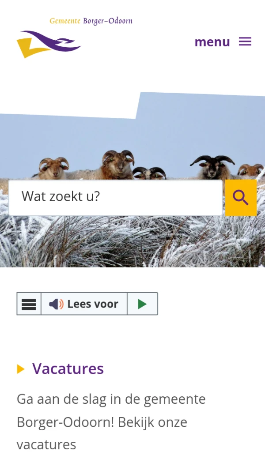This screenshot has height=470, width=265.
Task: Click the yellow magnifier search button
Action: pyautogui.click(x=241, y=198)
